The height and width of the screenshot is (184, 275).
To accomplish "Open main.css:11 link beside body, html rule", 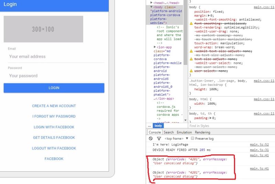I will pyautogui.click(x=264, y=99).
